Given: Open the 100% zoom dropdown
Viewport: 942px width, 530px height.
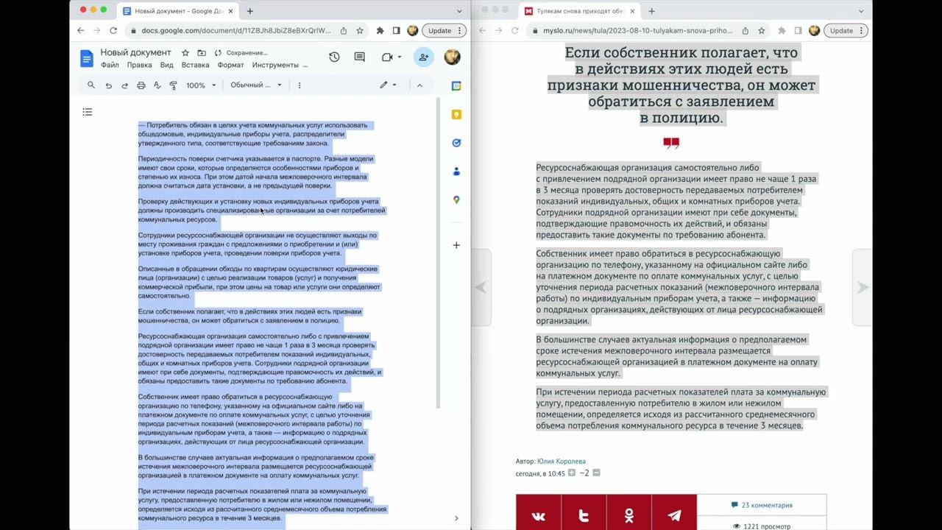Looking at the screenshot, I should point(201,85).
